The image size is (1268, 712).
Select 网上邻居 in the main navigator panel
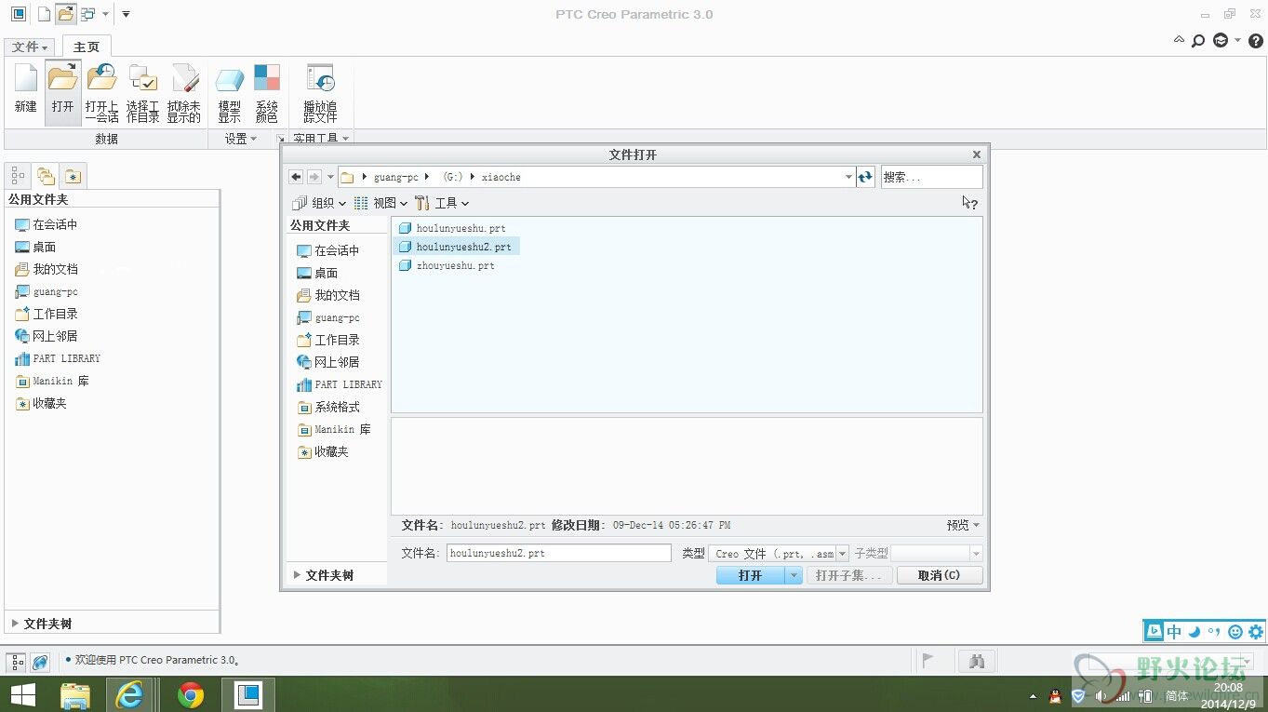click(x=47, y=336)
